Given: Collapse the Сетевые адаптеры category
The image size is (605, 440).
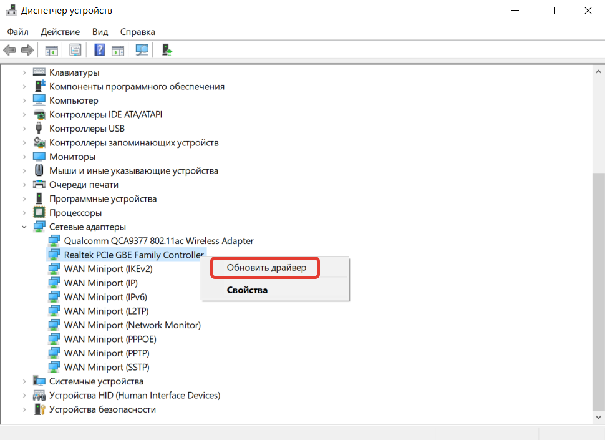Looking at the screenshot, I should click(x=24, y=227).
